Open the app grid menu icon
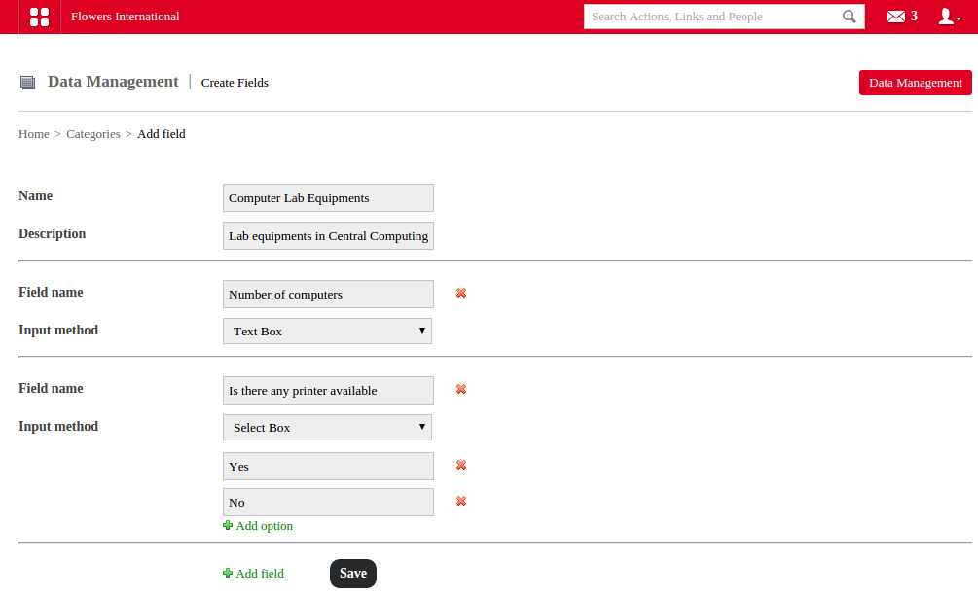 39,17
